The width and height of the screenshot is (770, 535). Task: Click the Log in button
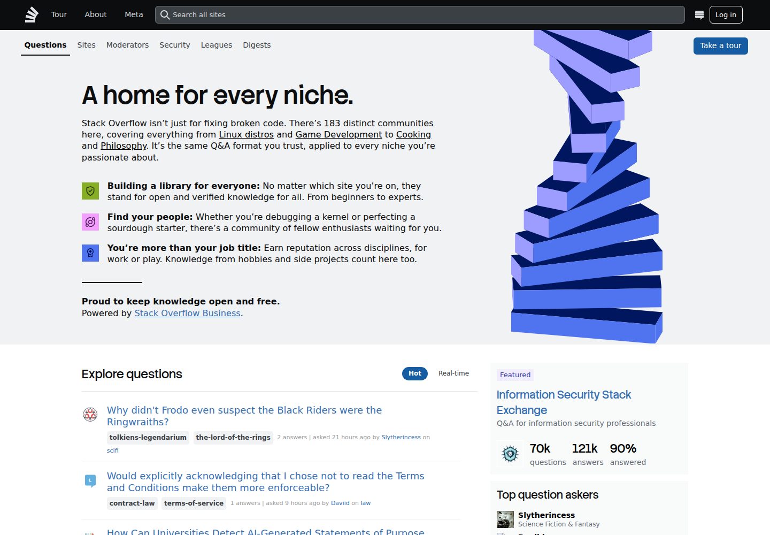(726, 15)
